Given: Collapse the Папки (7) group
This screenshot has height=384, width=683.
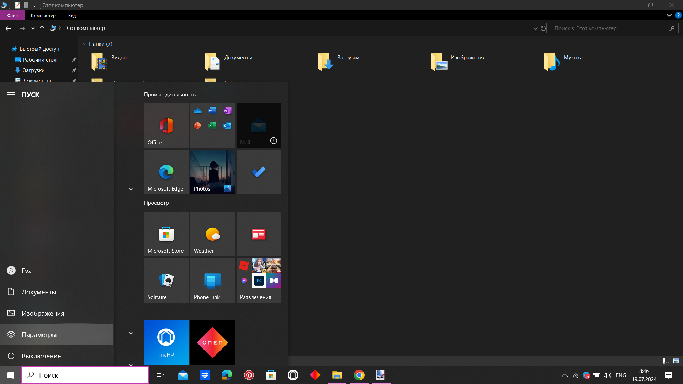Looking at the screenshot, I should click(x=85, y=44).
